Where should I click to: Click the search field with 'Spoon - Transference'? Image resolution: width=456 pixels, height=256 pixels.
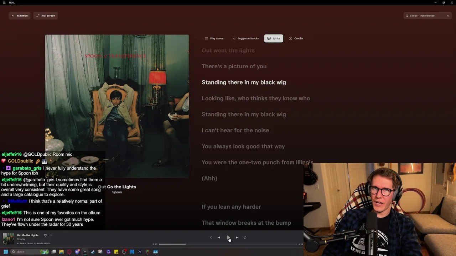(427, 16)
